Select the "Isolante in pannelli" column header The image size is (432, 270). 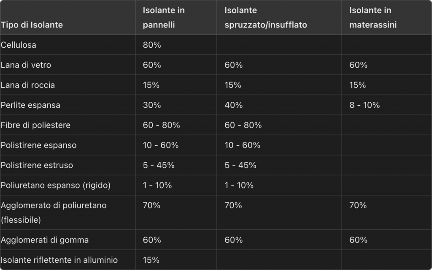click(164, 17)
